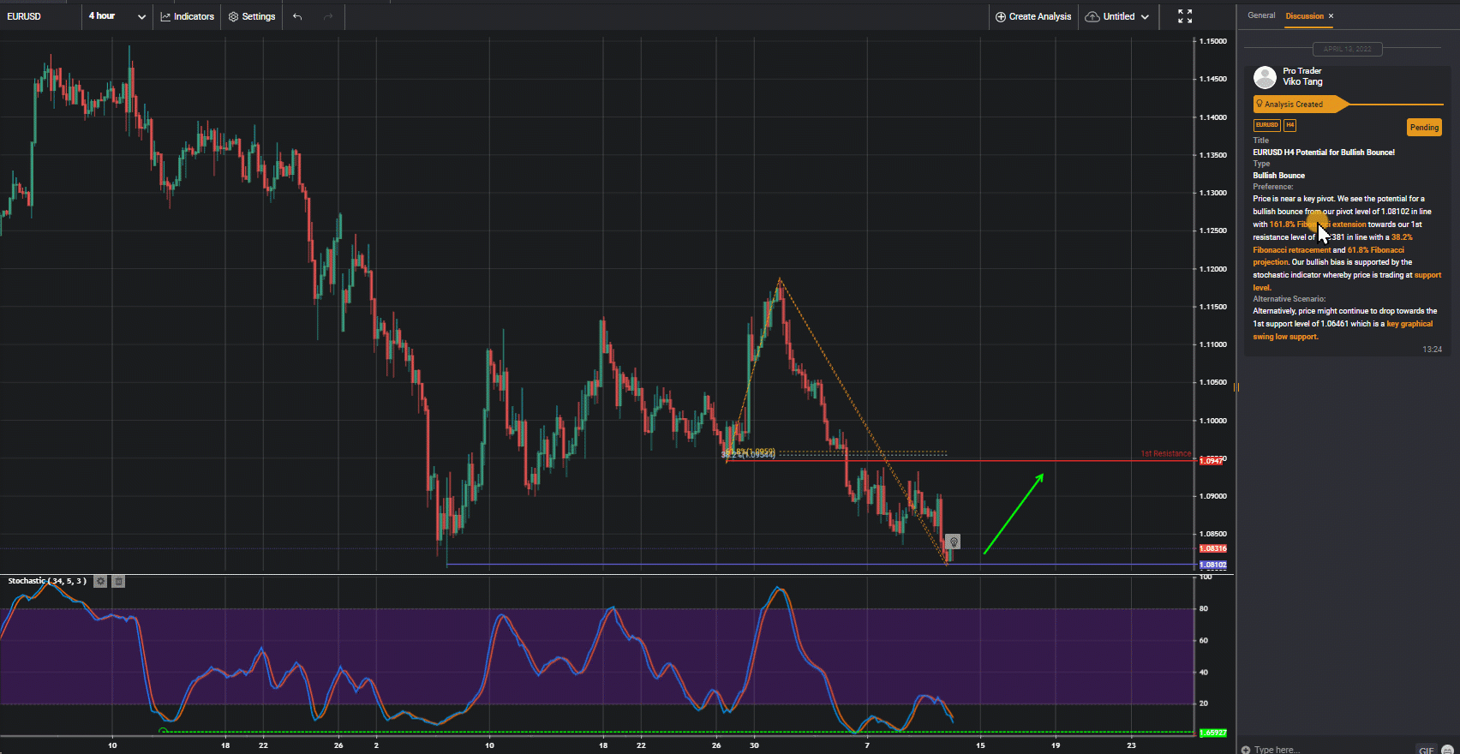Image resolution: width=1460 pixels, height=754 pixels.
Task: Click the 1.65927 stochastic value label
Action: pyautogui.click(x=1212, y=733)
